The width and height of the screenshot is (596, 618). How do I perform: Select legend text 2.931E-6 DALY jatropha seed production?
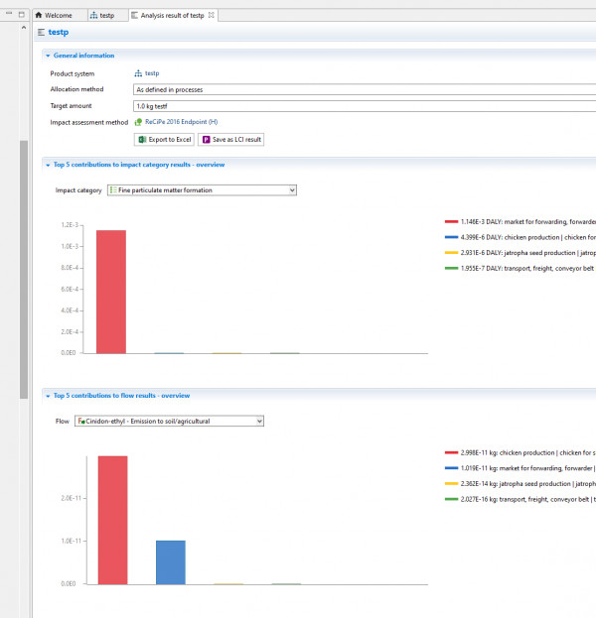(x=528, y=253)
